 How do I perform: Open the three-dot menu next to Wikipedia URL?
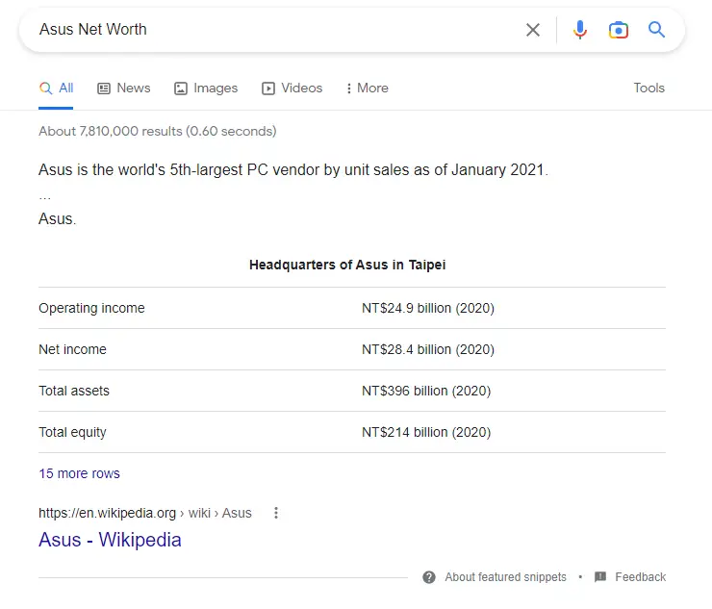275,513
